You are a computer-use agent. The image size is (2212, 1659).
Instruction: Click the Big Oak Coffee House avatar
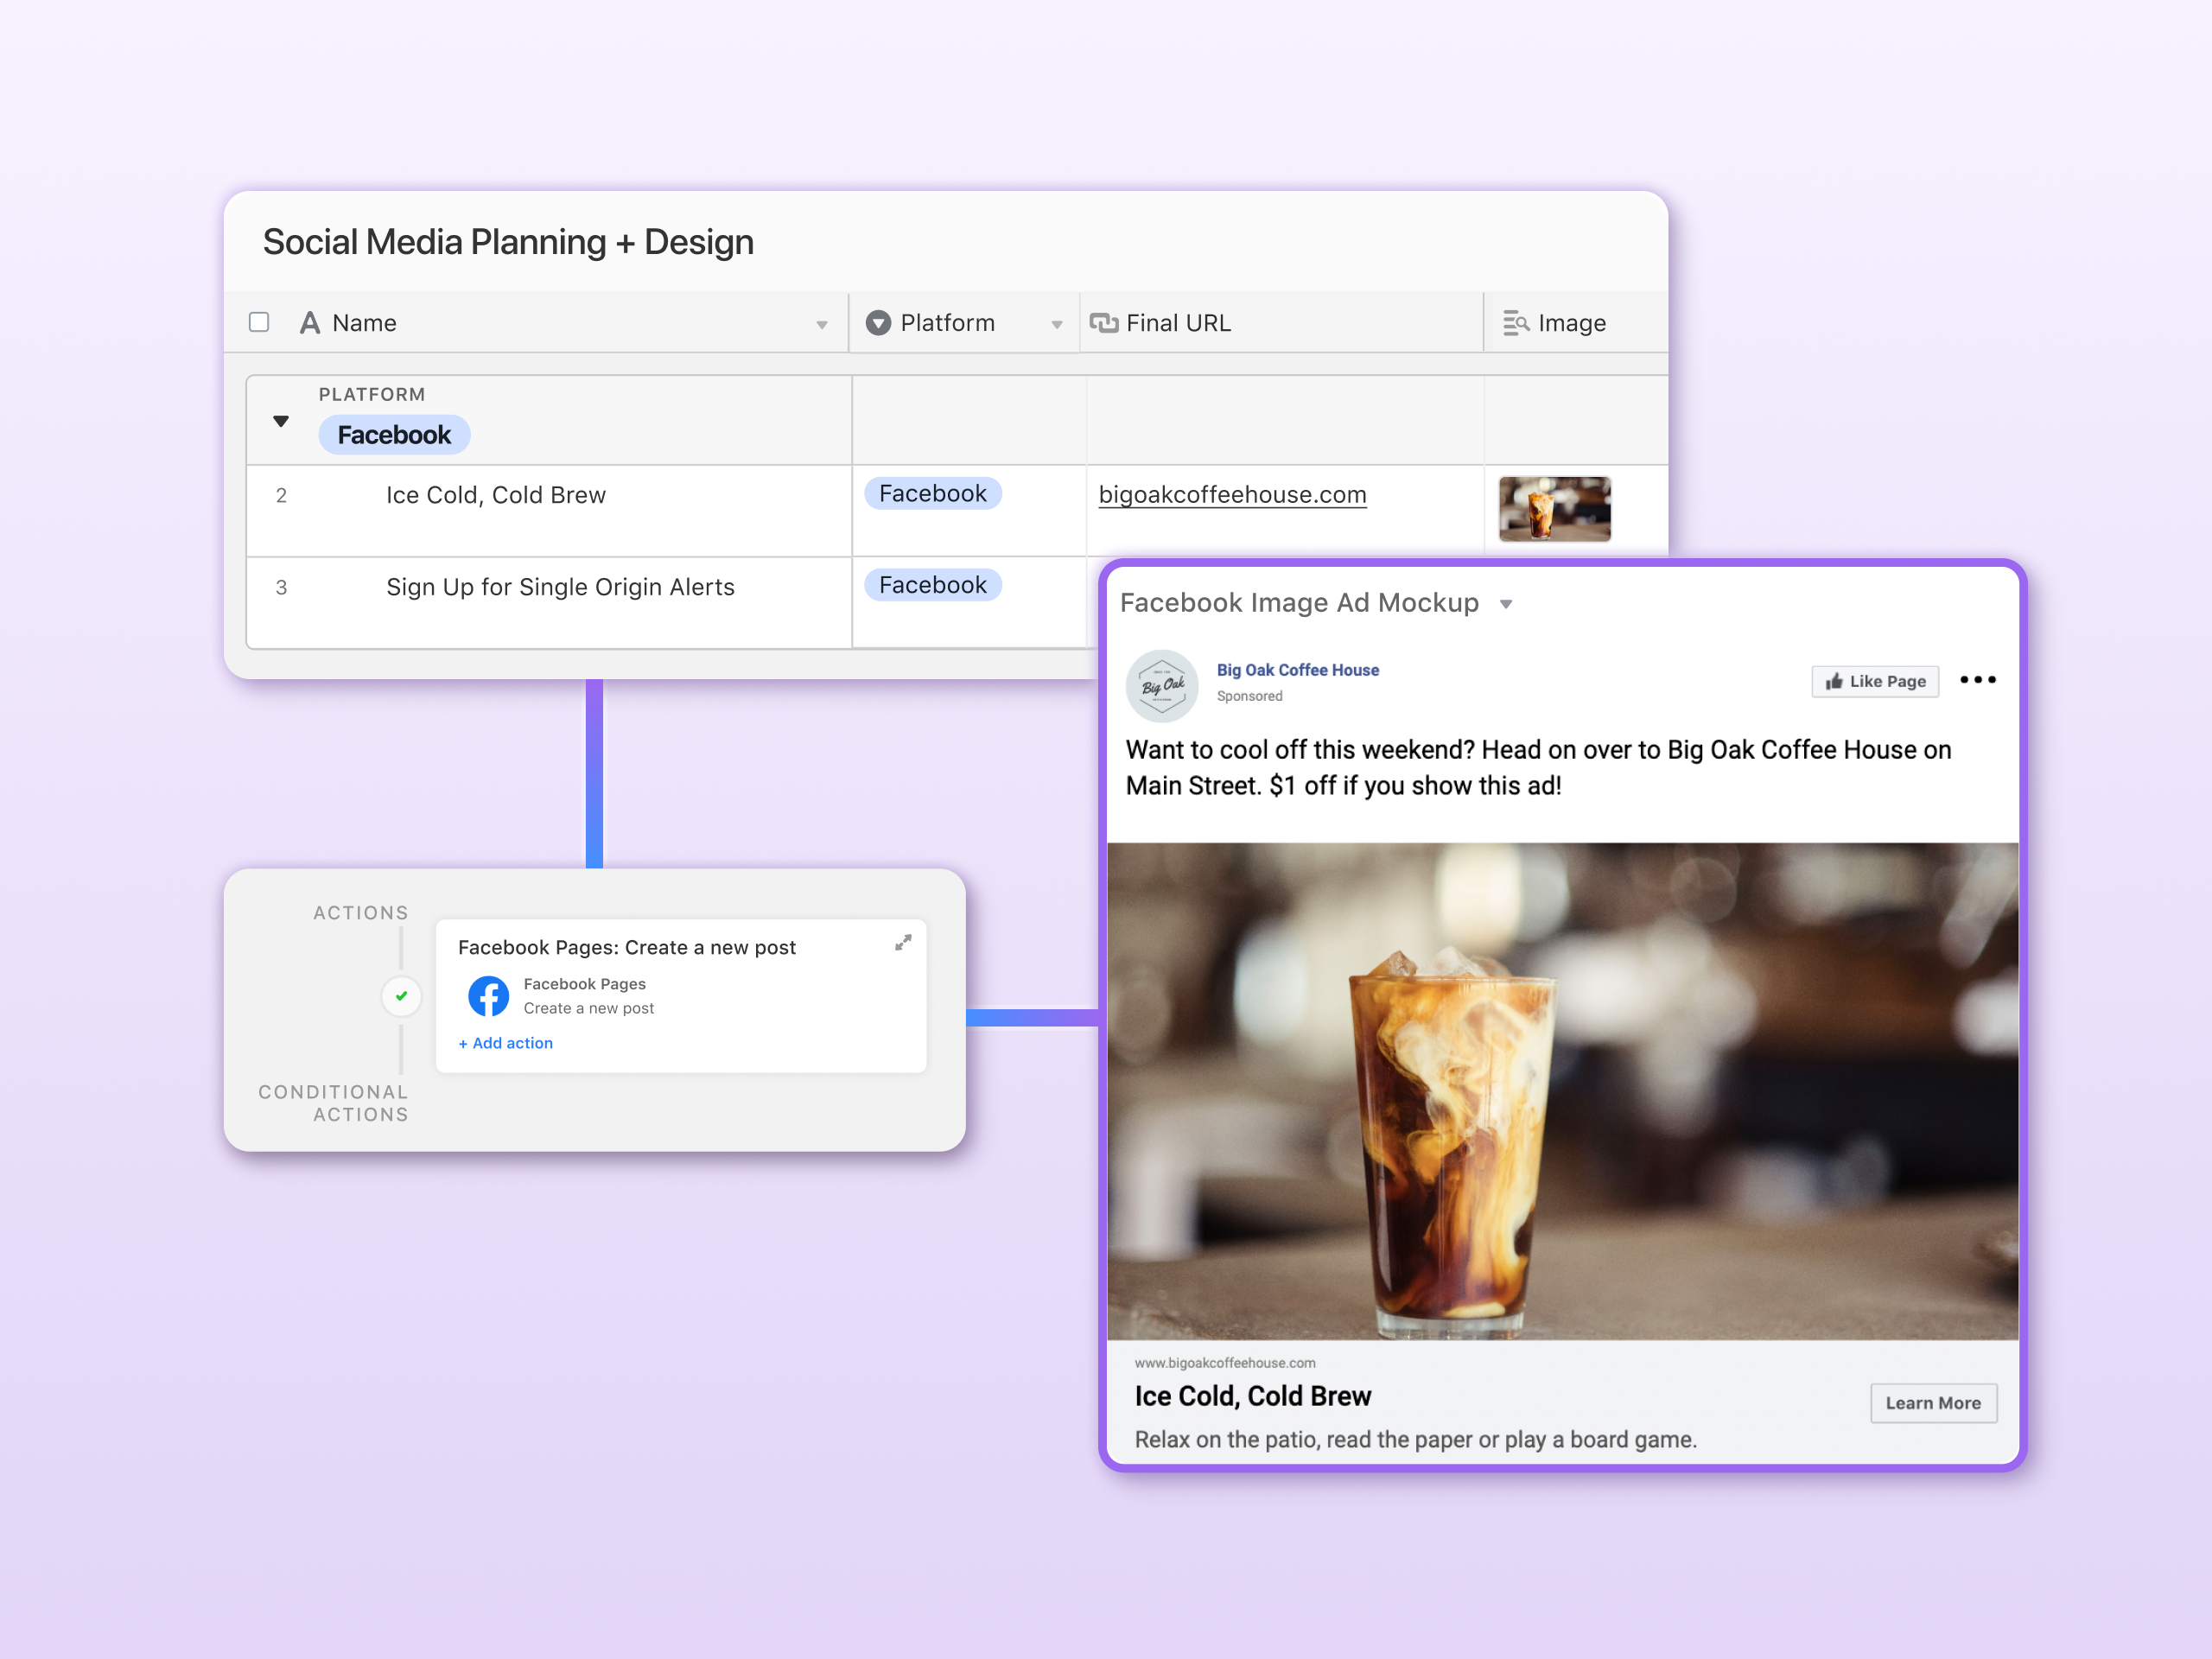coord(1161,686)
